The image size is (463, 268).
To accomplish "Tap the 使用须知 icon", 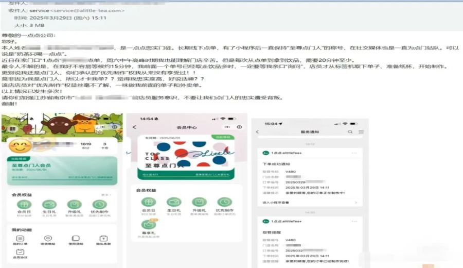I will pos(76,239).
